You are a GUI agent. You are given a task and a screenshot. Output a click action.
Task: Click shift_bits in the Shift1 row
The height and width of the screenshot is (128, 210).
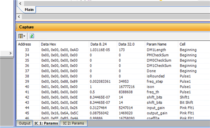coord(154,97)
